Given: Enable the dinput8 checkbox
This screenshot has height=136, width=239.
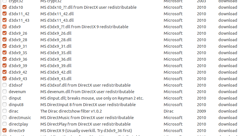Looking at the screenshot, I should pyautogui.click(x=5, y=104).
